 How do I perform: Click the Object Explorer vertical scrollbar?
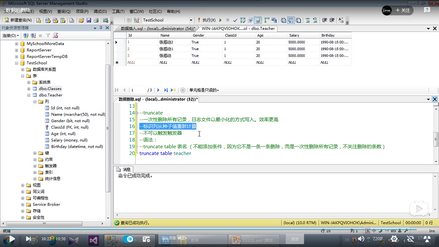[x=108, y=129]
